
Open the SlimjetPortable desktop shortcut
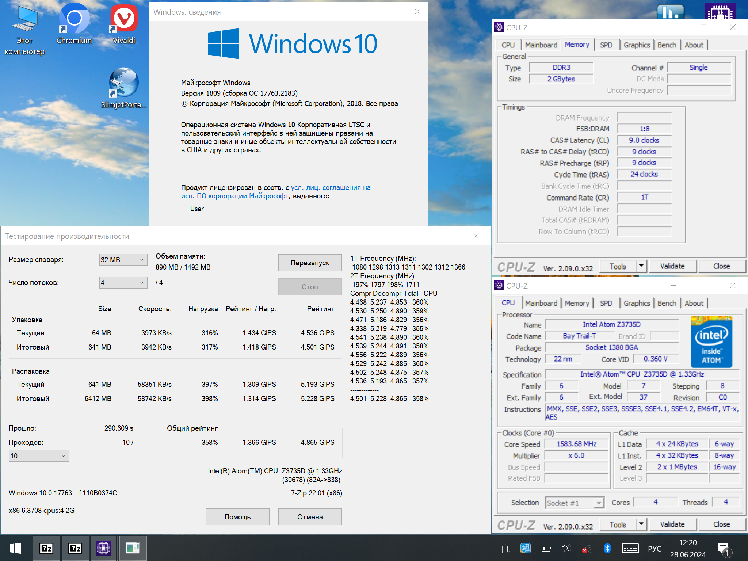[124, 88]
